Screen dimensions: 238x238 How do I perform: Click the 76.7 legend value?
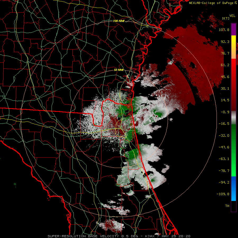pos(225,53)
